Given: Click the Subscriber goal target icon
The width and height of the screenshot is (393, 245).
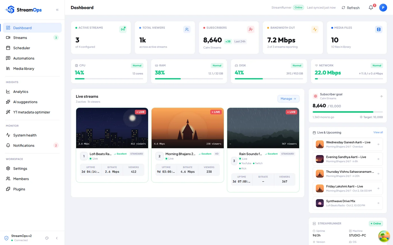Looking at the screenshot, I should (x=315, y=96).
